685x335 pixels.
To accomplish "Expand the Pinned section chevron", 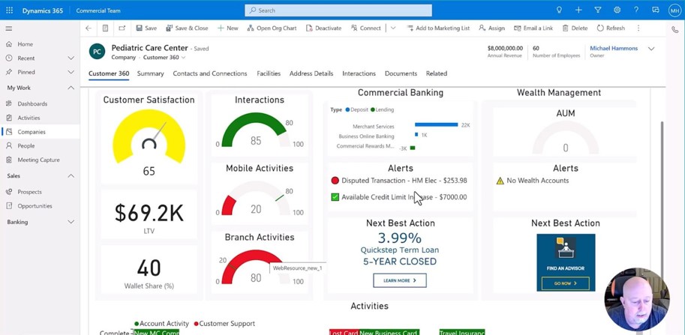I will click(71, 72).
